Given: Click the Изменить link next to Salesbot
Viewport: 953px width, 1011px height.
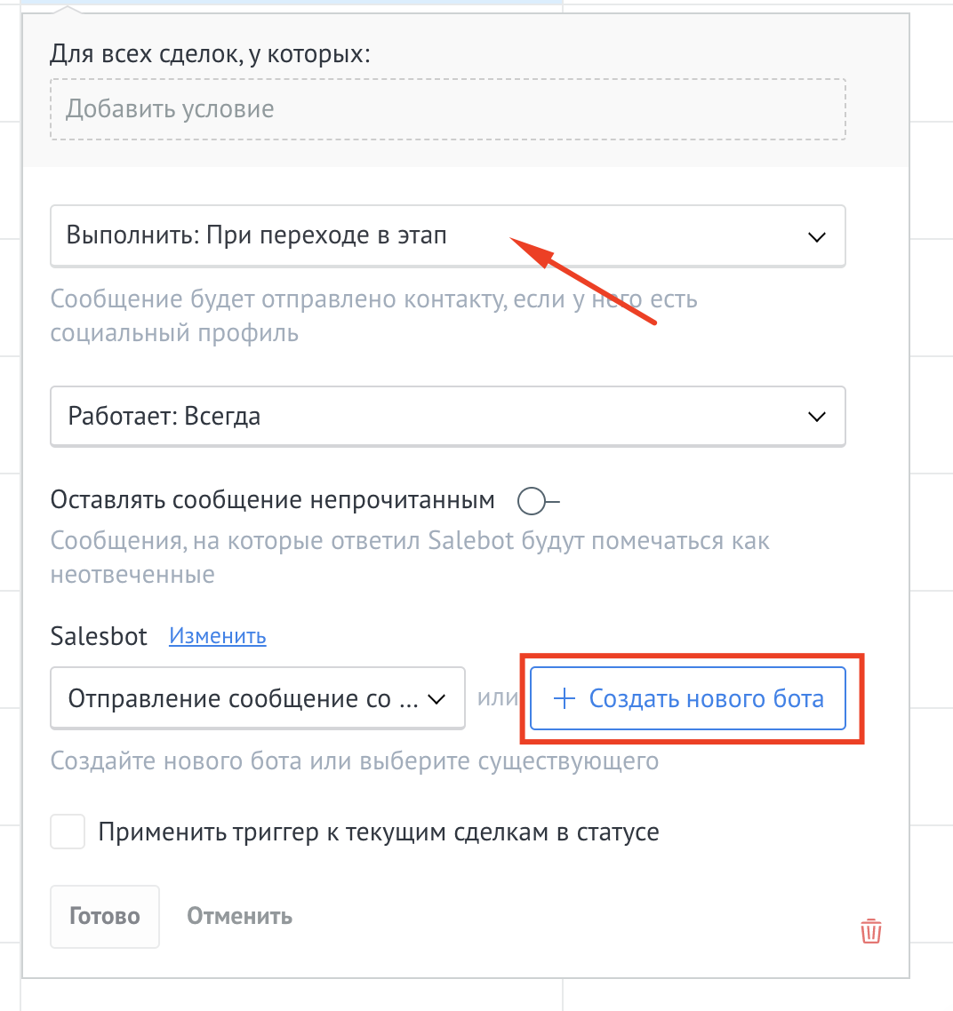Looking at the screenshot, I should pyautogui.click(x=218, y=636).
